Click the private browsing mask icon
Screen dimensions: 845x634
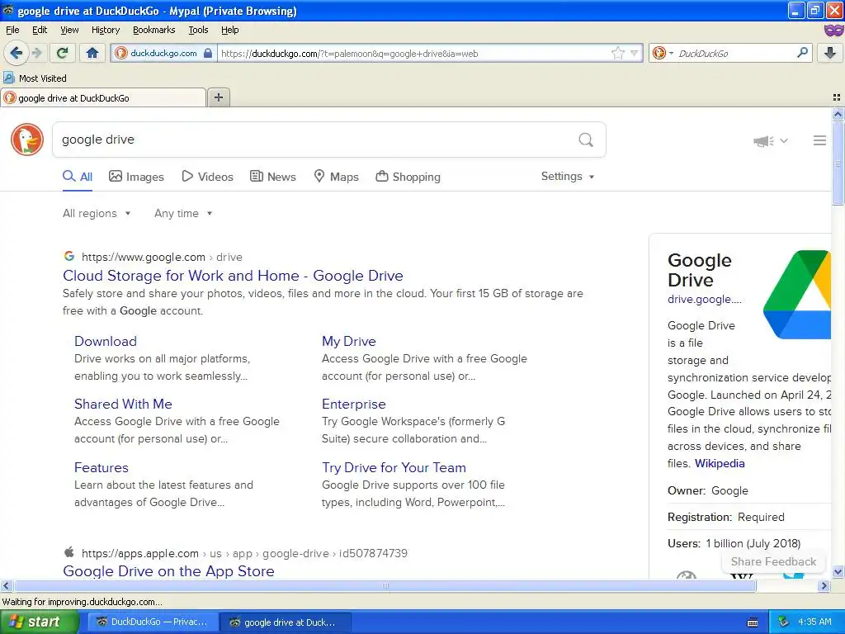tap(833, 31)
